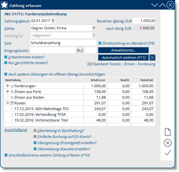Toggle Nur gerichtliche Kosten? checkbox
Image resolution: width=179 pixels, height=172 pixels.
click(x=6, y=63)
